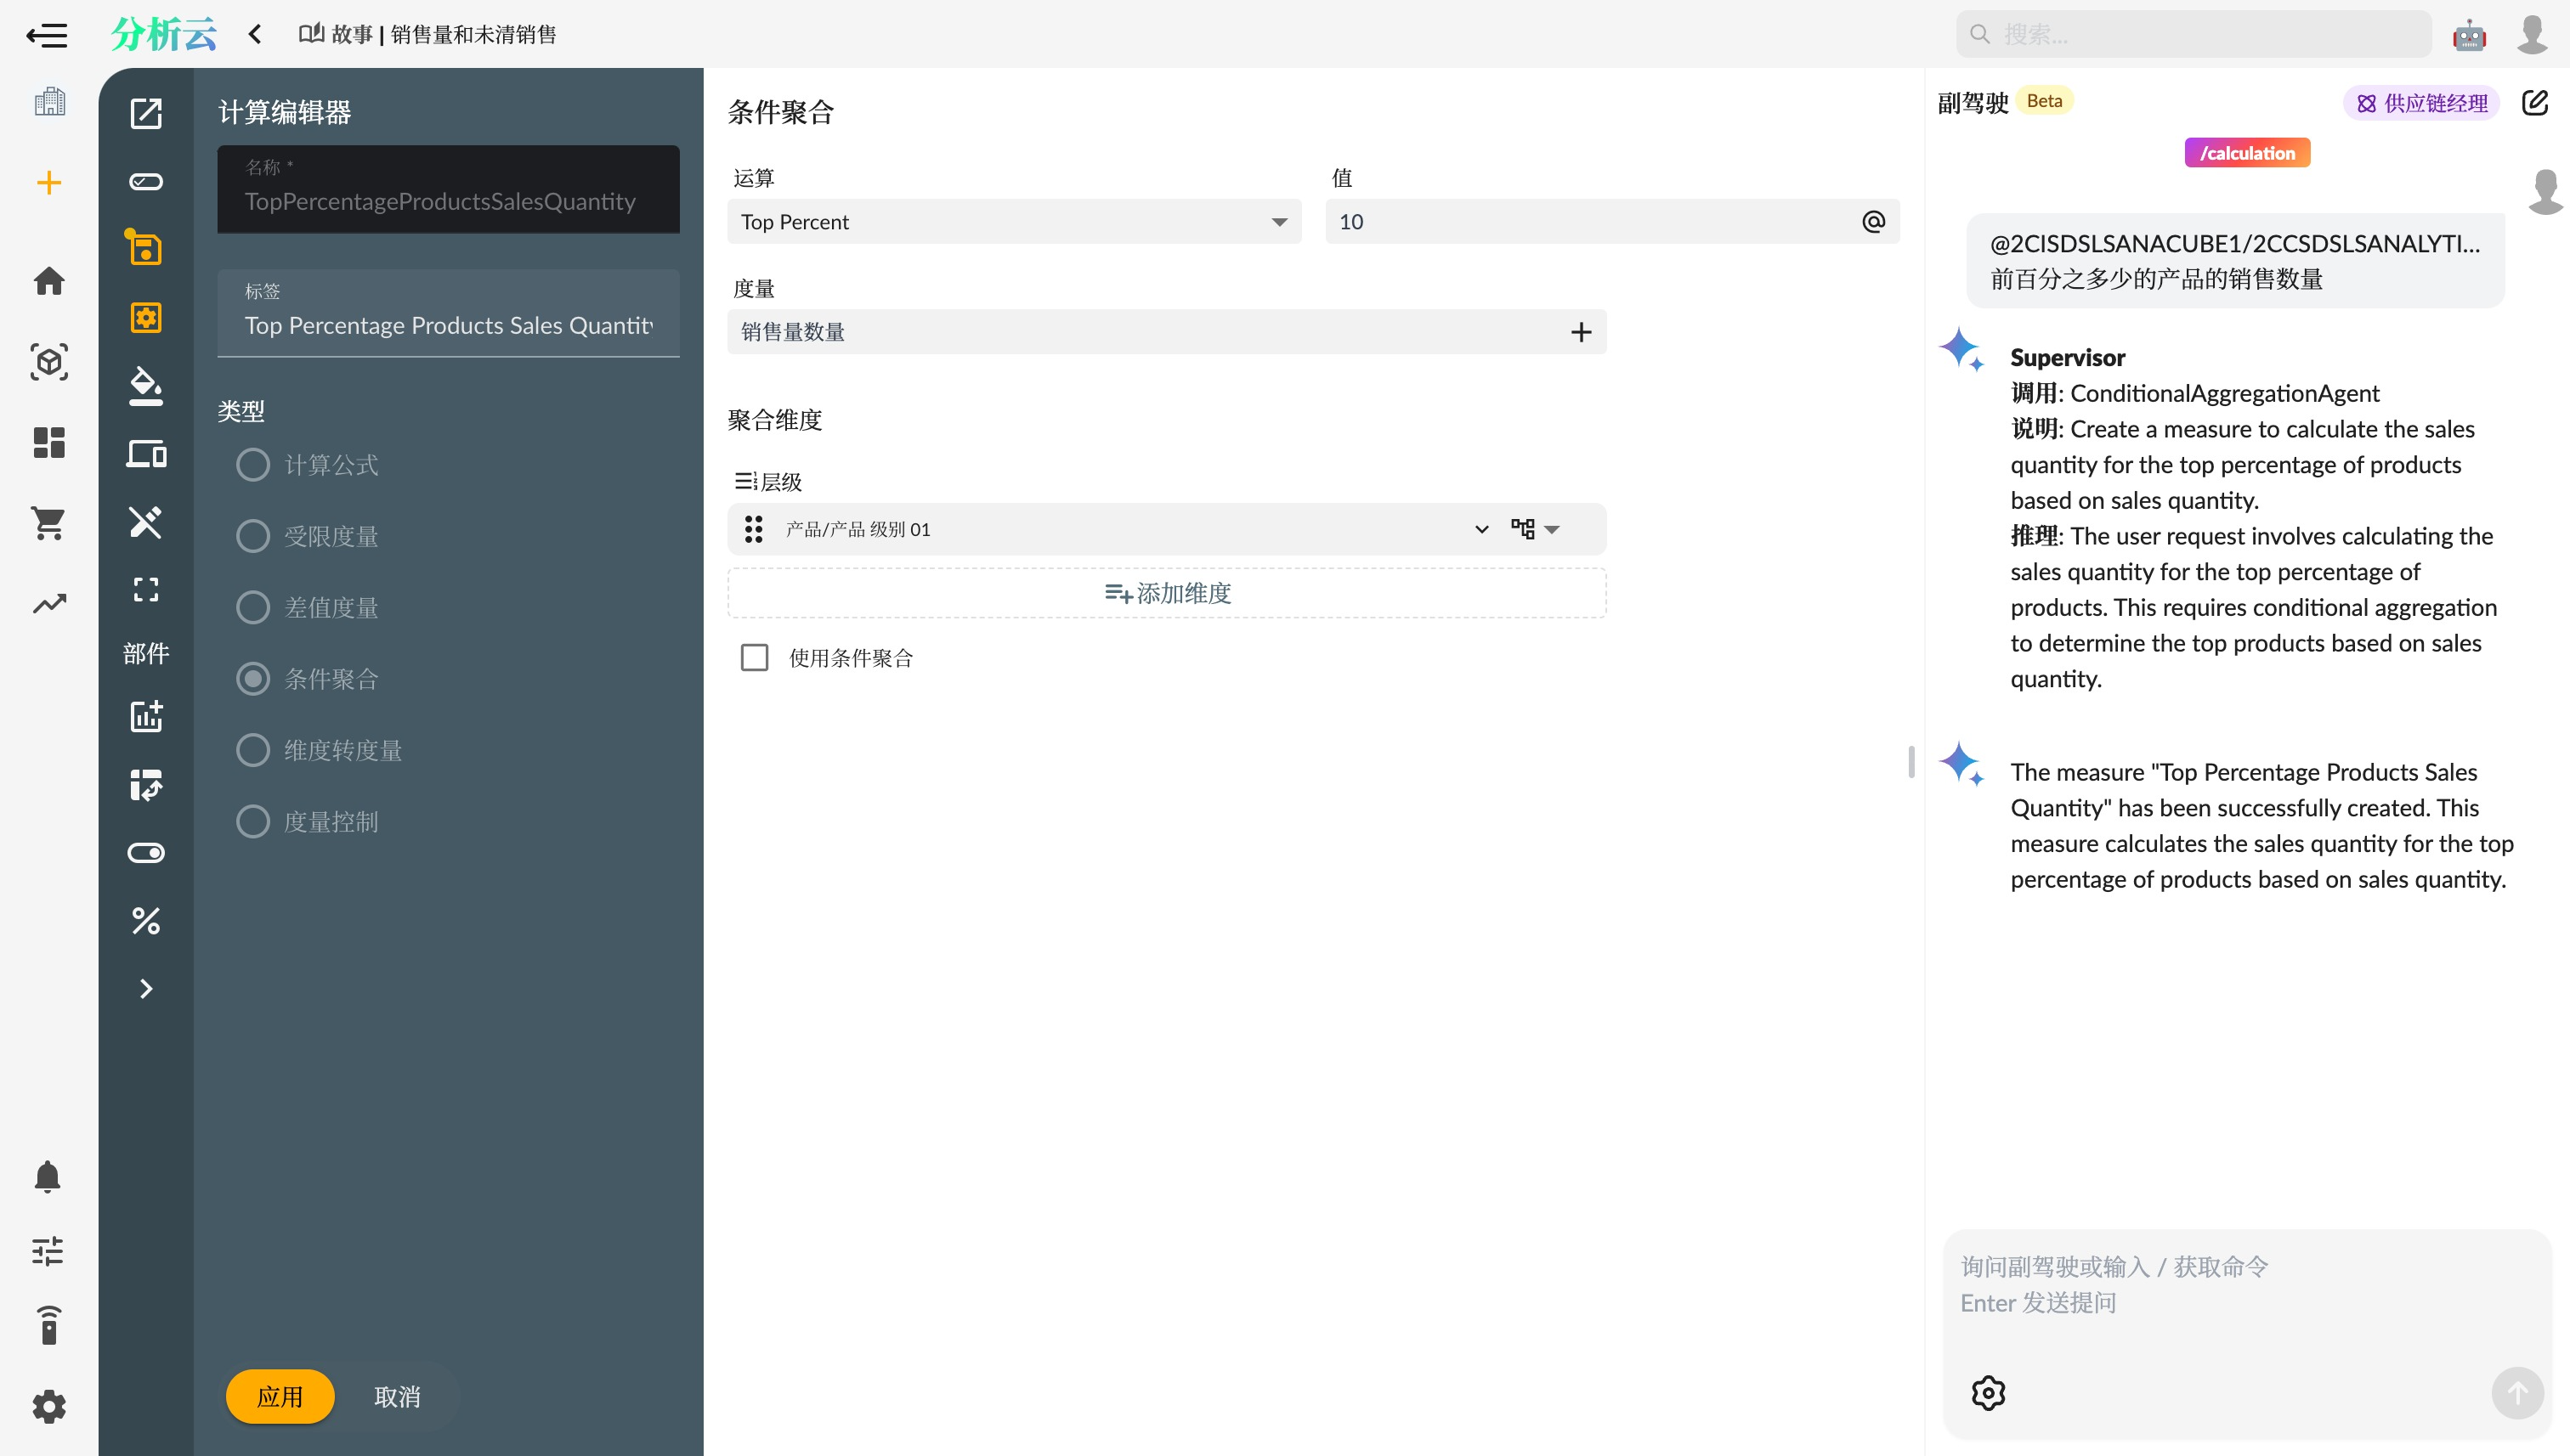Click the 供应链经理 role tag
The image size is (2570, 1456).
(x=2421, y=103)
